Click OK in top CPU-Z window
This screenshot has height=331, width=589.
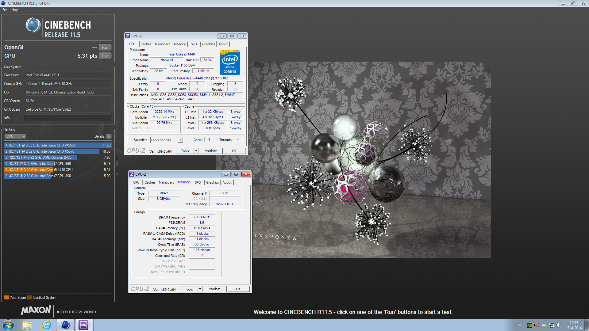[234, 151]
